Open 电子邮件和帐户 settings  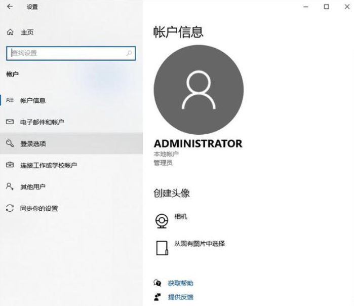tap(42, 122)
